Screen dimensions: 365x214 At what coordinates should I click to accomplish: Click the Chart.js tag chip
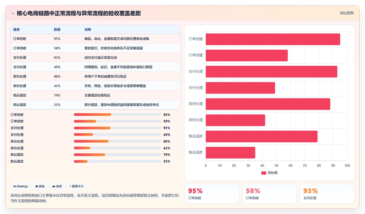pyautogui.click(x=20, y=186)
